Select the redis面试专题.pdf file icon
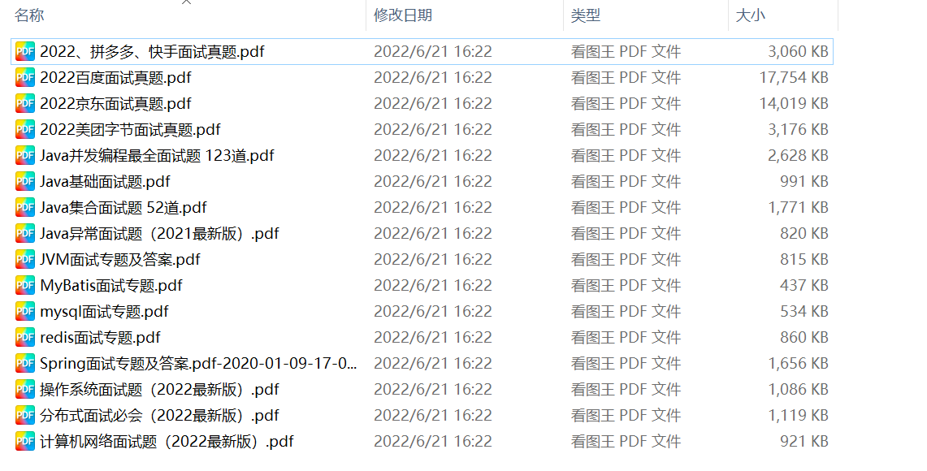The image size is (927, 471). 25,338
